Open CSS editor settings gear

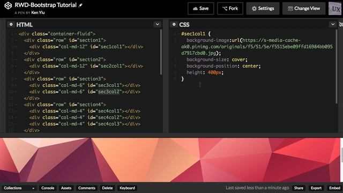(174, 24)
